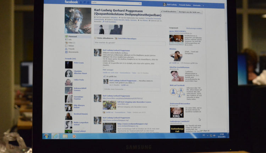
Task: Open the investment ad image
Action: [176, 40]
